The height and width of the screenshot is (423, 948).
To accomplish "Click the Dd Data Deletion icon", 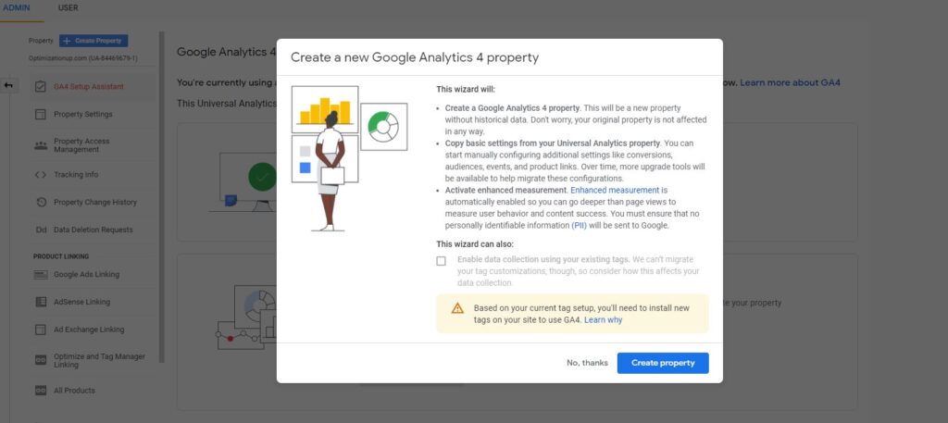I will pos(41,230).
